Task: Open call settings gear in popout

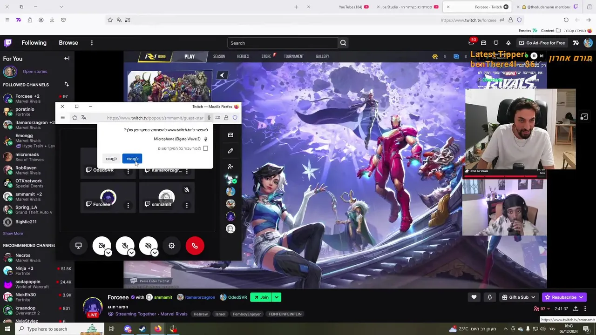Action: click(x=171, y=246)
